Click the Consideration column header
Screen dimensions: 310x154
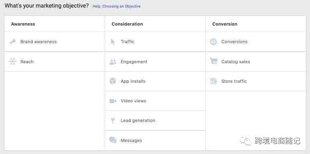[x=127, y=24]
